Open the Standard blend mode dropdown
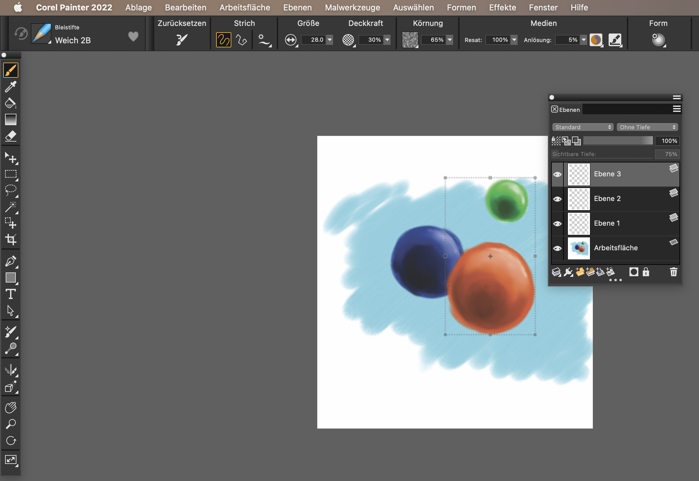The height and width of the screenshot is (481, 699). [583, 127]
